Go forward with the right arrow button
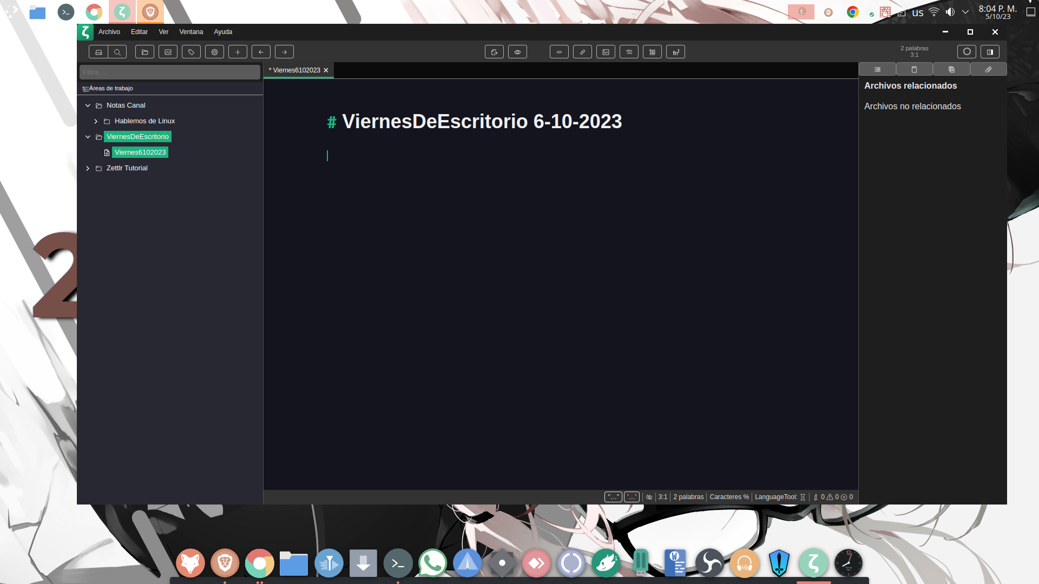The image size is (1039, 584). click(x=284, y=52)
